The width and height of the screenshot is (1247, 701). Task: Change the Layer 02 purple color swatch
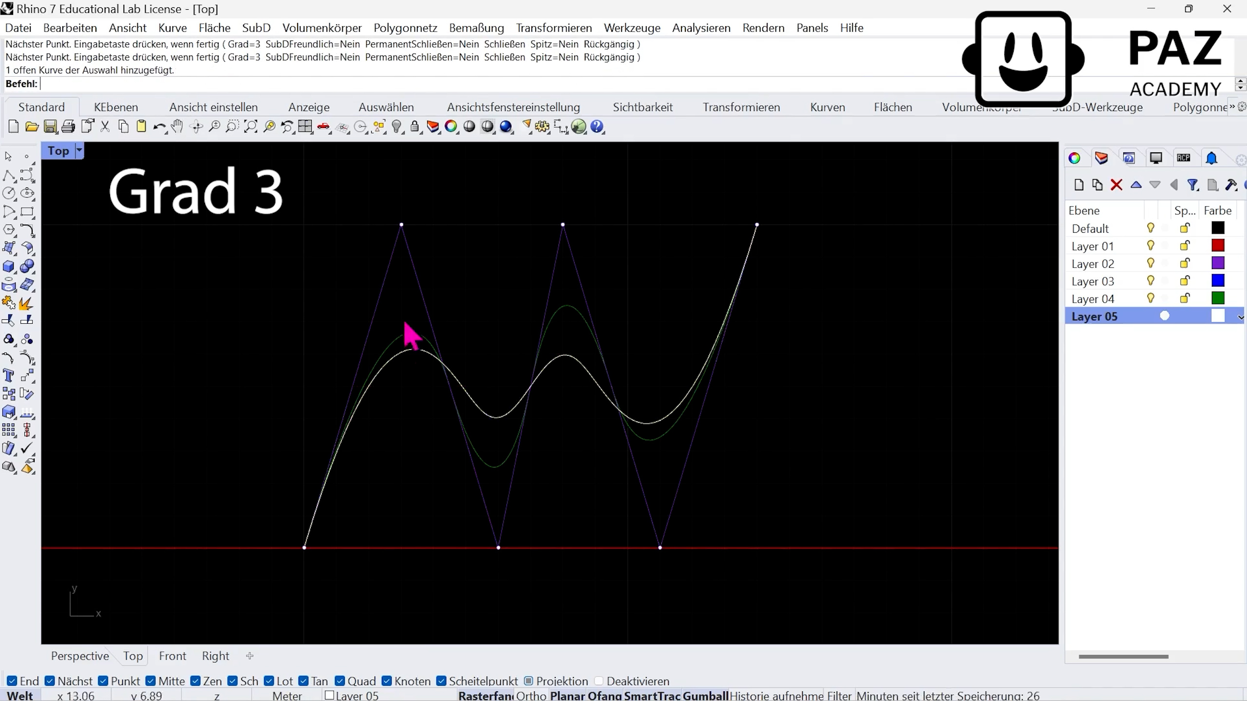[1218, 263]
